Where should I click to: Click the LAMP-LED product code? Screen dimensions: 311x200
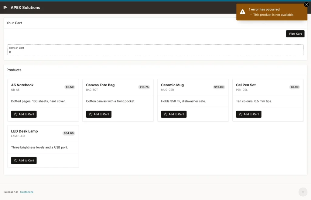click(18, 136)
